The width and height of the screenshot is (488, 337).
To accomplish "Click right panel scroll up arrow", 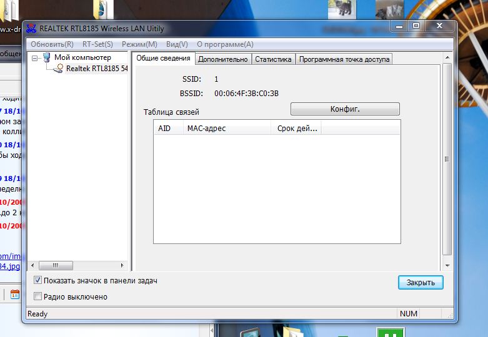I will pos(447,57).
